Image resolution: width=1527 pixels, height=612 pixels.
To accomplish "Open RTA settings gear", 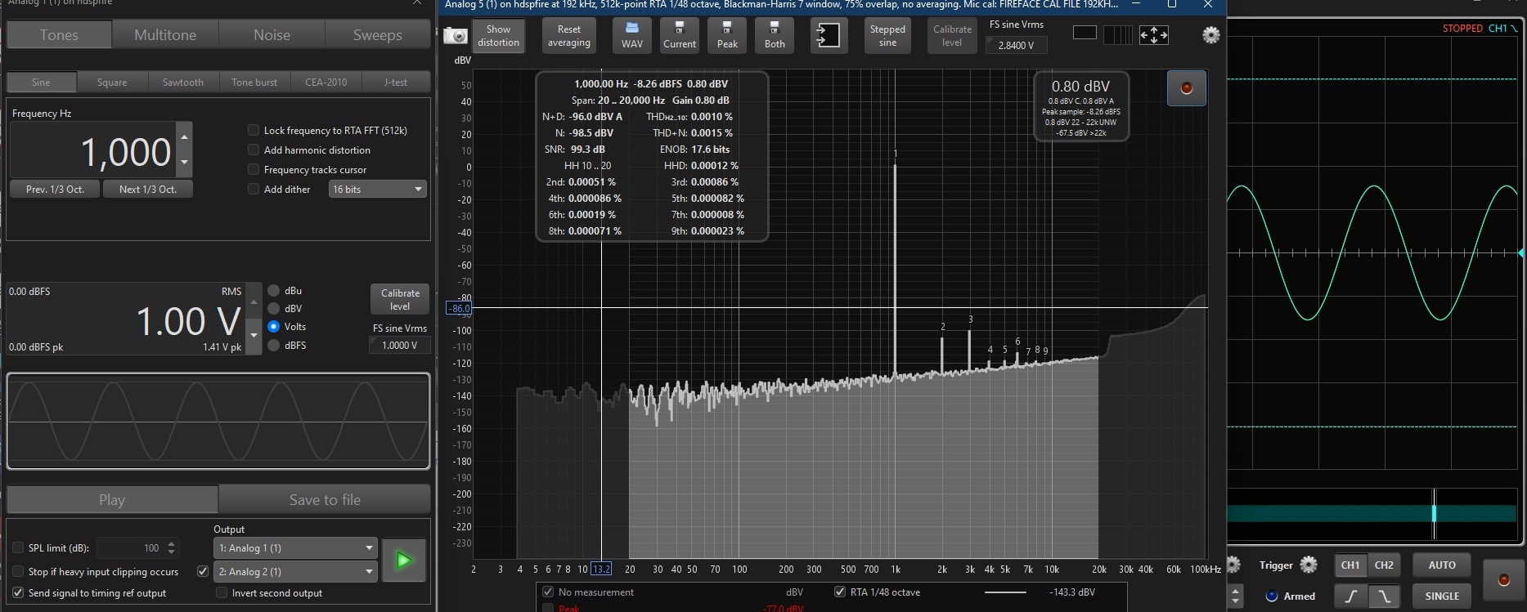I will point(1211,35).
